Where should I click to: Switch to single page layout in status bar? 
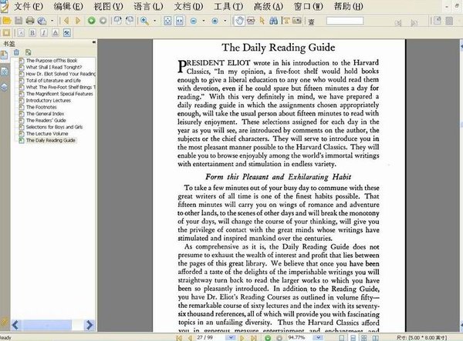point(342,338)
